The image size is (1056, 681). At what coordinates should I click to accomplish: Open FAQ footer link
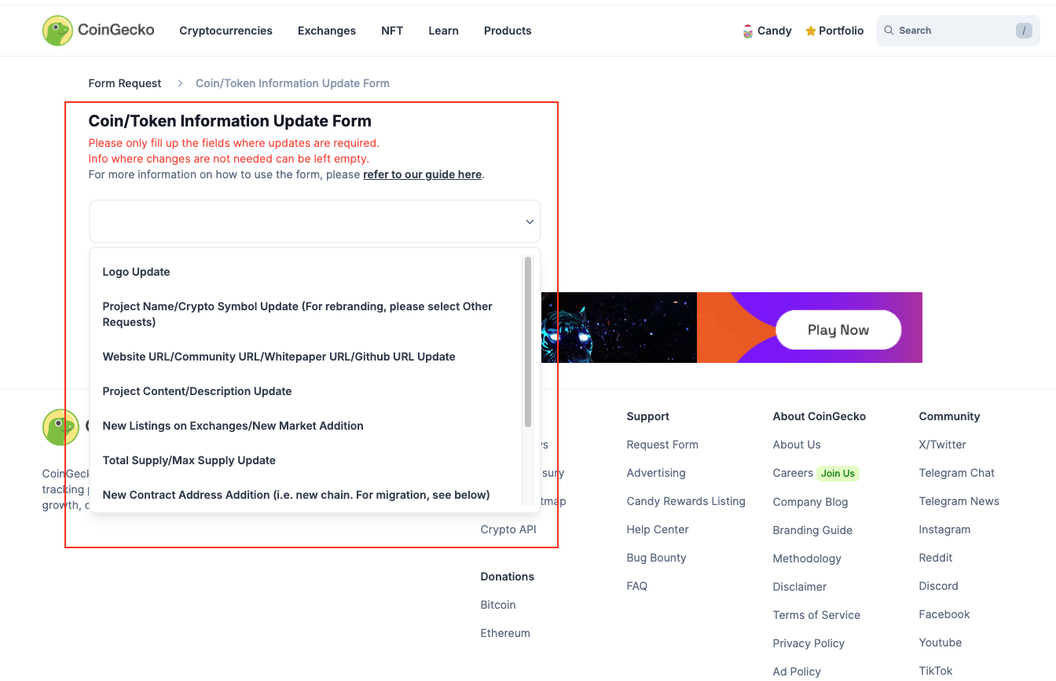click(x=637, y=586)
